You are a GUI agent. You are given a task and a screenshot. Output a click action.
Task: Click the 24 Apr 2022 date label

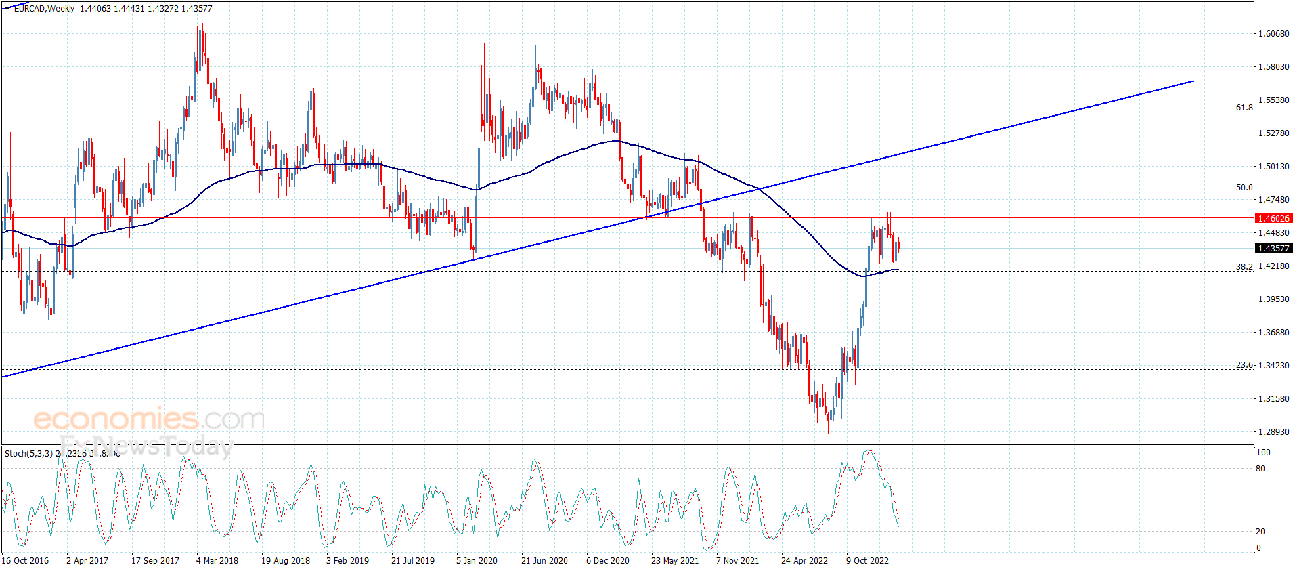click(805, 560)
